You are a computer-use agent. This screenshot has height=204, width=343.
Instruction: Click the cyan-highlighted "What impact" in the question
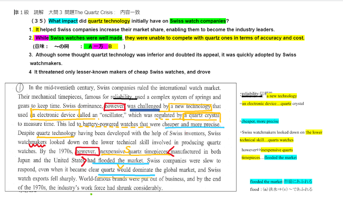pyautogui.click(x=63, y=21)
